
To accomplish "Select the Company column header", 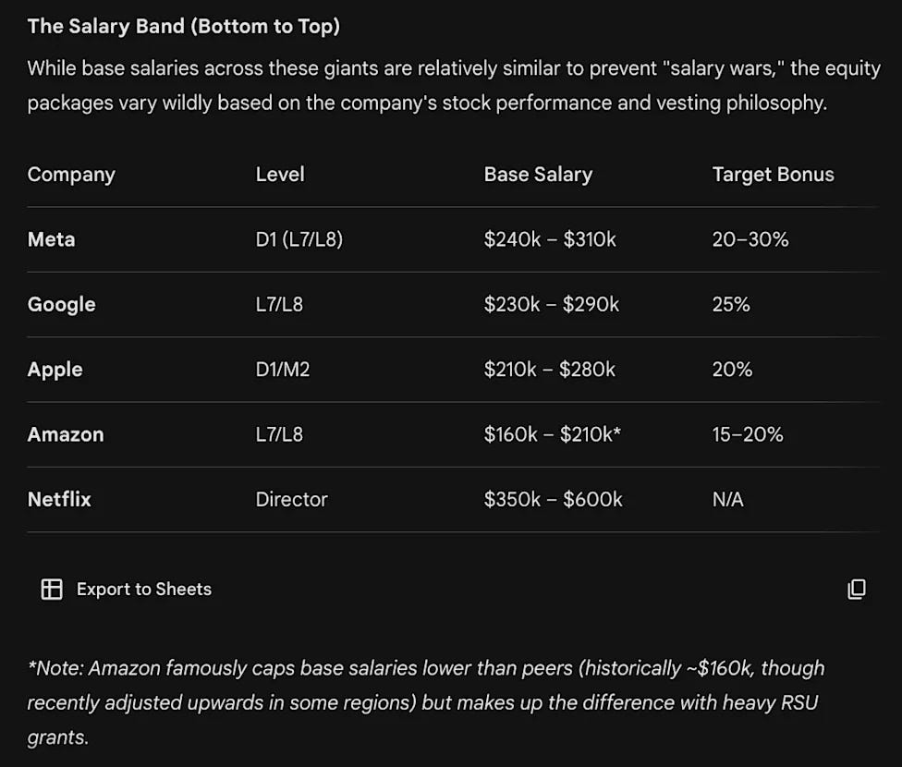I will 71,175.
